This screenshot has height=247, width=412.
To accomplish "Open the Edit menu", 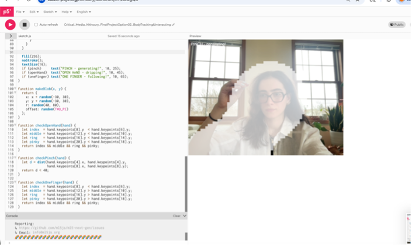I will (x=34, y=12).
